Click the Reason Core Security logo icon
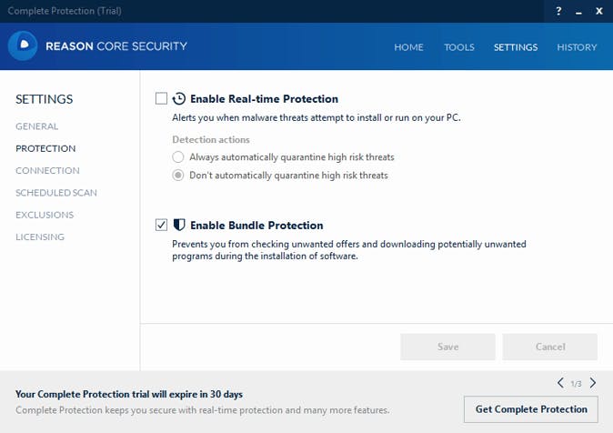Image resolution: width=613 pixels, height=433 pixels. tap(23, 46)
